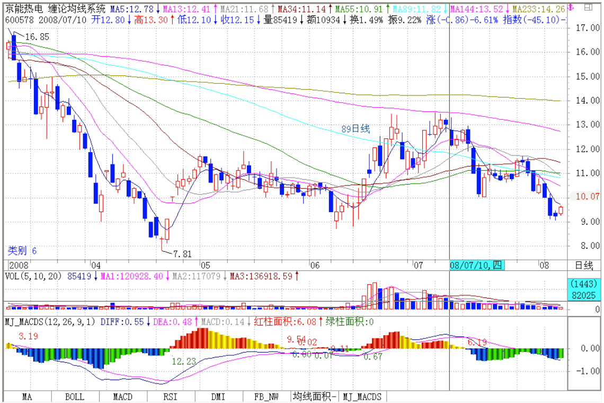Click the 振9.22% amplitude value
This screenshot has width=604, height=403.
405,20
